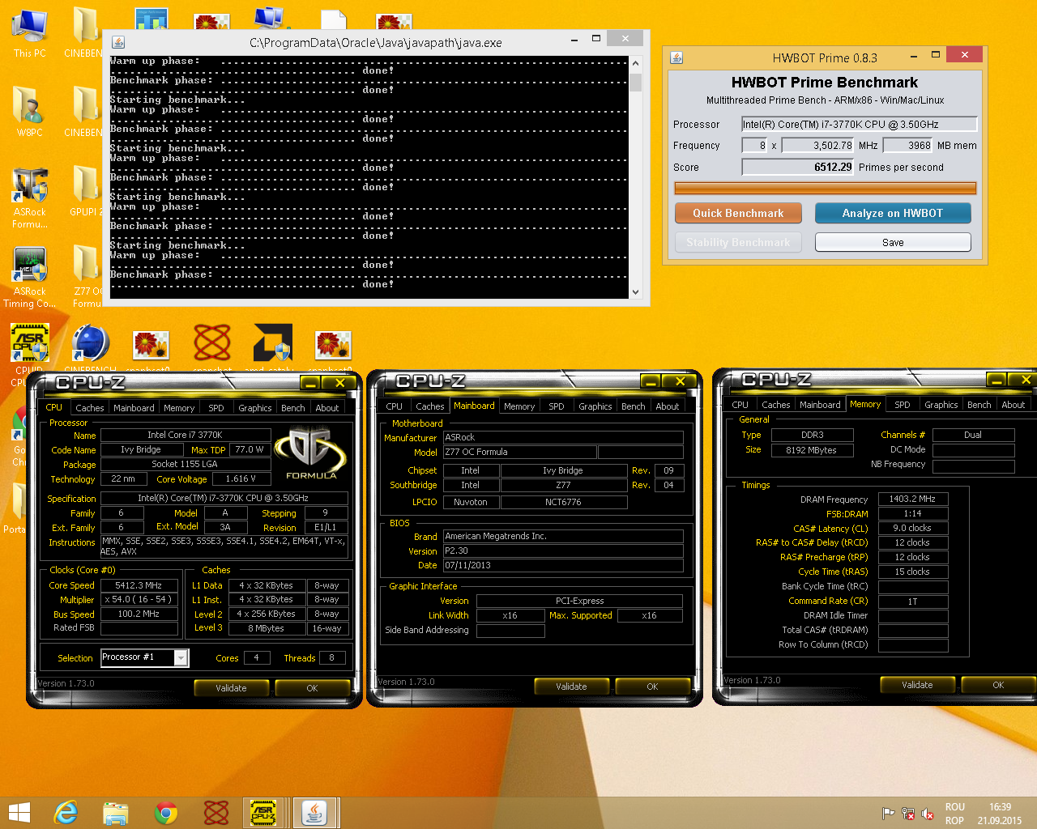Open the Z77 OC Formula desktop folder
The image size is (1037, 829).
[x=86, y=275]
